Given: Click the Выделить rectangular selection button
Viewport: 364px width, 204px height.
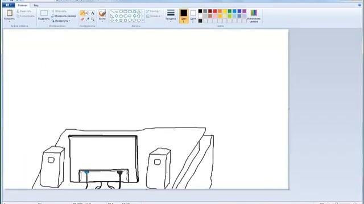Looking at the screenshot, I should [x=44, y=14].
